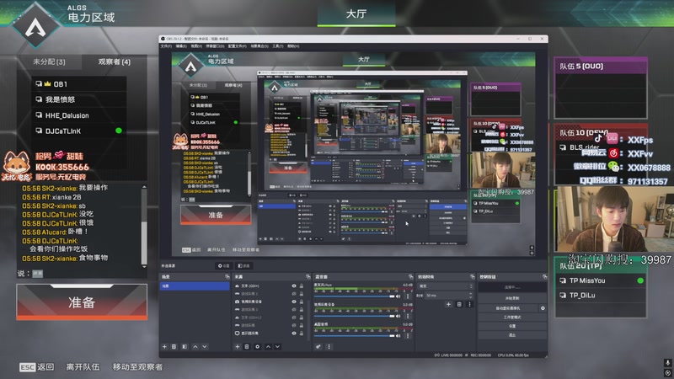Viewport: 674px width, 379px height.
Task: Click OBS 工作室模式 button
Action: click(x=512, y=318)
